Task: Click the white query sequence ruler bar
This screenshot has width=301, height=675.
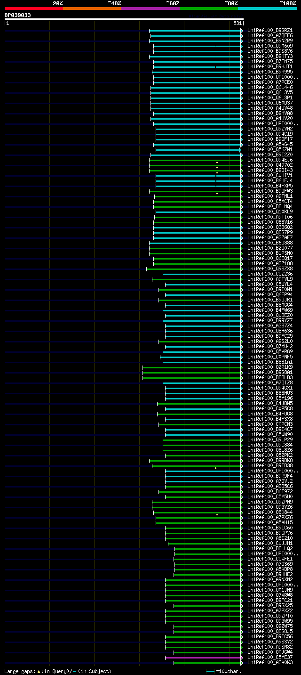Action: point(124,19)
